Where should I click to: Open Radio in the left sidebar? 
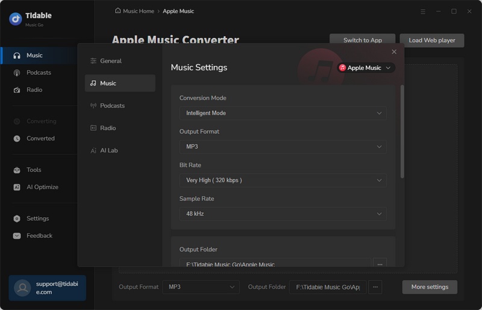coord(34,90)
